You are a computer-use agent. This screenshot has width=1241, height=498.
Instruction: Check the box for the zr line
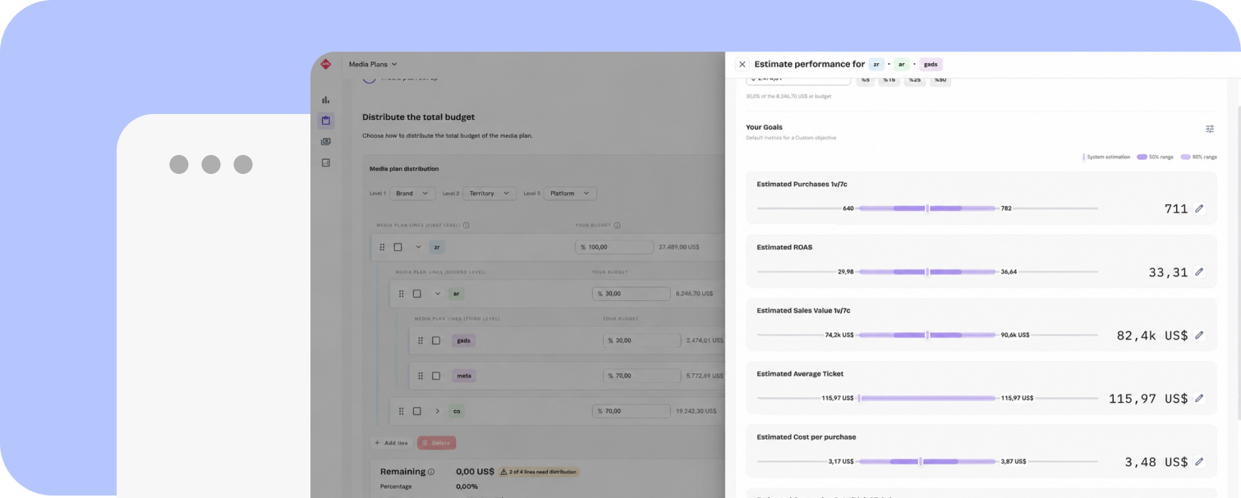point(398,247)
